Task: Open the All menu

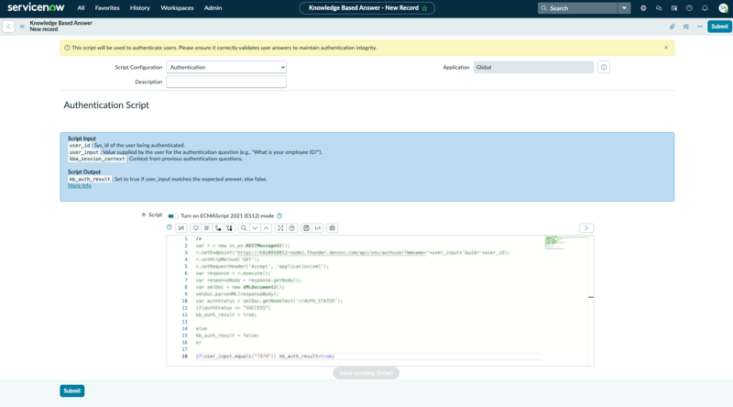Action: pyautogui.click(x=81, y=8)
